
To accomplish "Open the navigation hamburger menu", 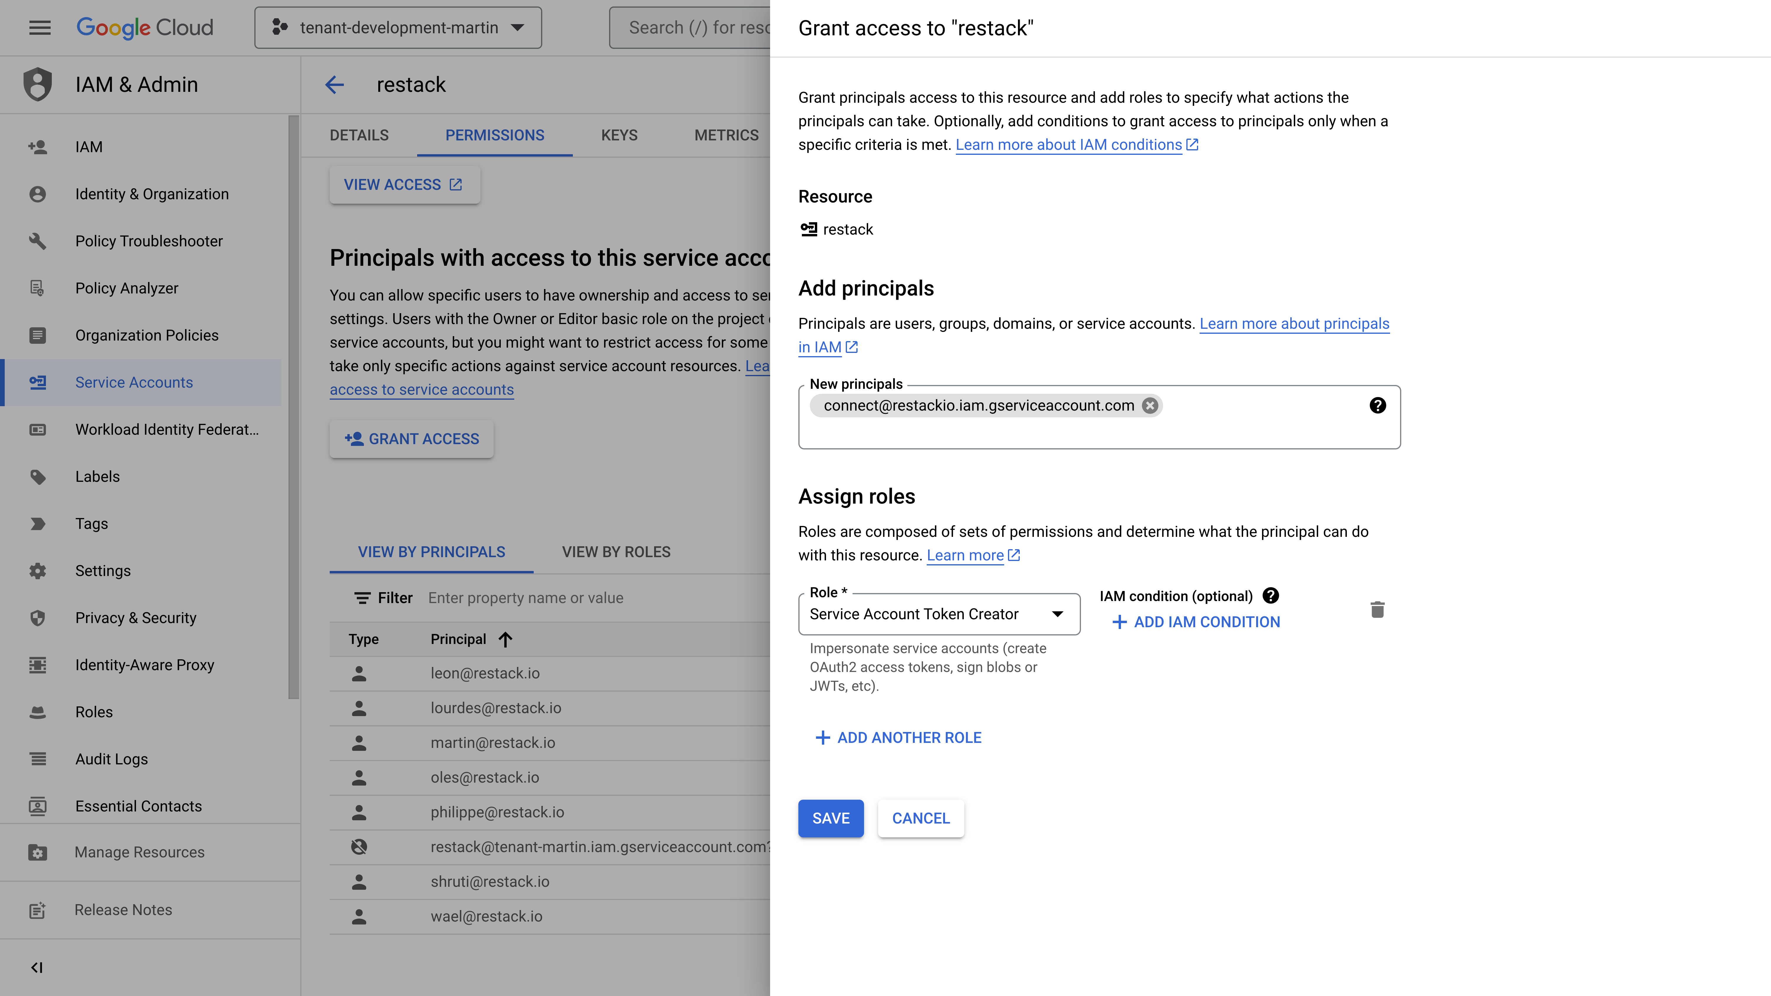I will coord(39,27).
